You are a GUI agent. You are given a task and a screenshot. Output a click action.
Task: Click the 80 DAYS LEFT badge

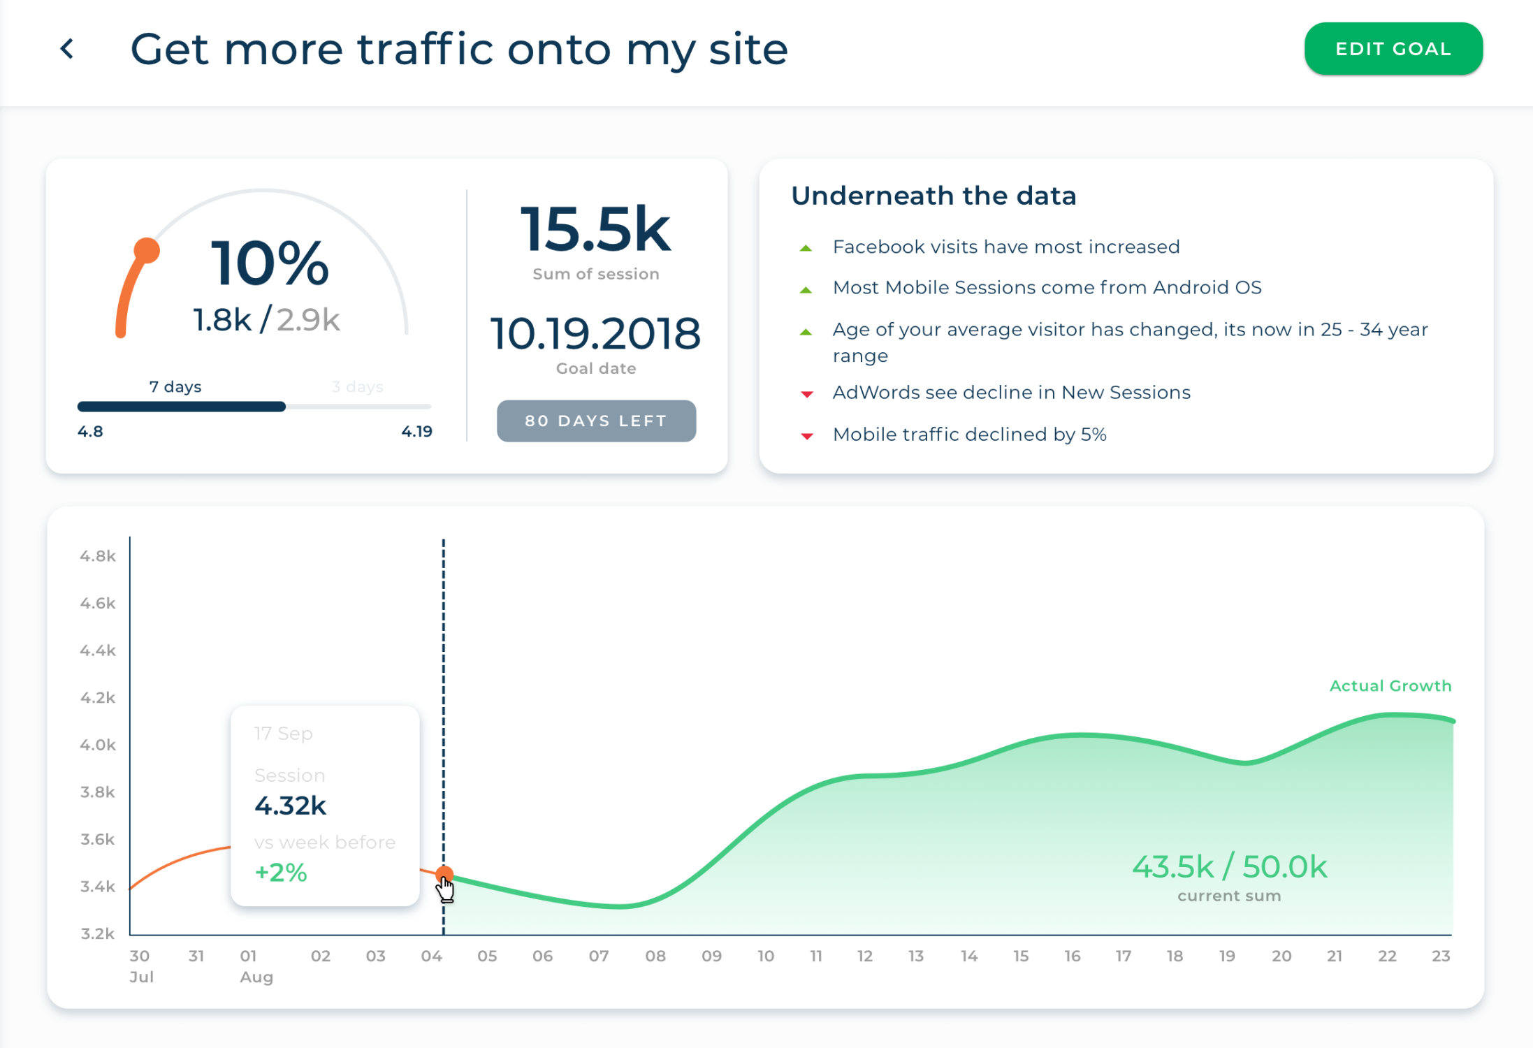click(x=596, y=421)
